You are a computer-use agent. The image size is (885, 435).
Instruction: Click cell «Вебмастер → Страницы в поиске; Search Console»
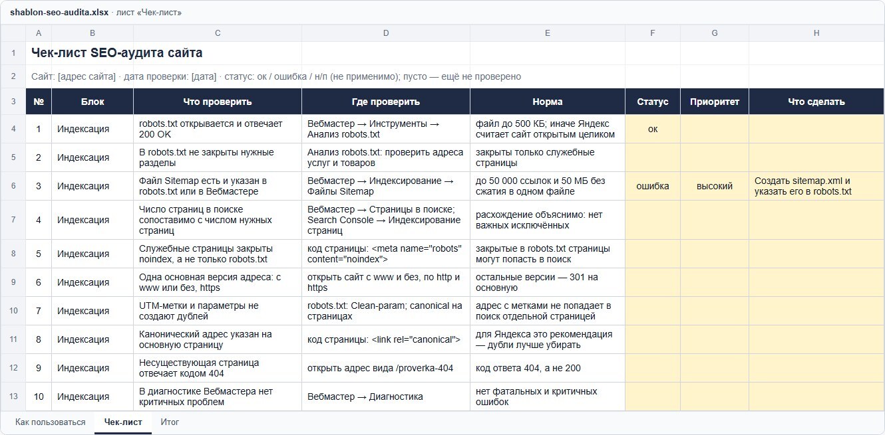(x=386, y=220)
